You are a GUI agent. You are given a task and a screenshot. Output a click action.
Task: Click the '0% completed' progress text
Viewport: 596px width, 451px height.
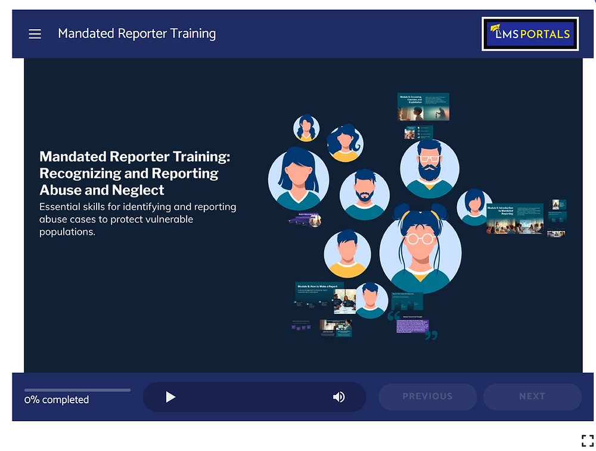click(57, 400)
